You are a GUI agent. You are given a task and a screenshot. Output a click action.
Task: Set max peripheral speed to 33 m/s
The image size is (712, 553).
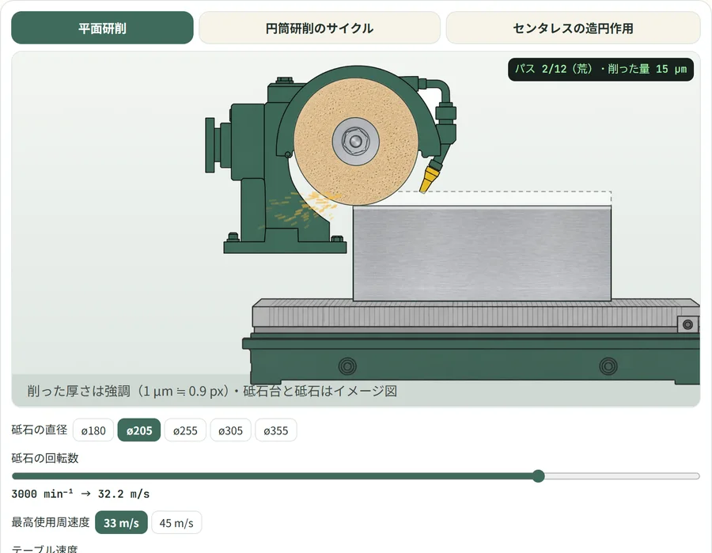[x=121, y=523]
